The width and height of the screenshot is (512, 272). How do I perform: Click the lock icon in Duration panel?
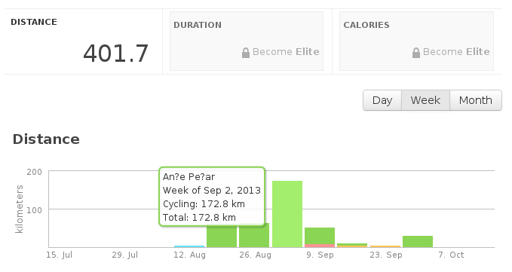click(246, 53)
